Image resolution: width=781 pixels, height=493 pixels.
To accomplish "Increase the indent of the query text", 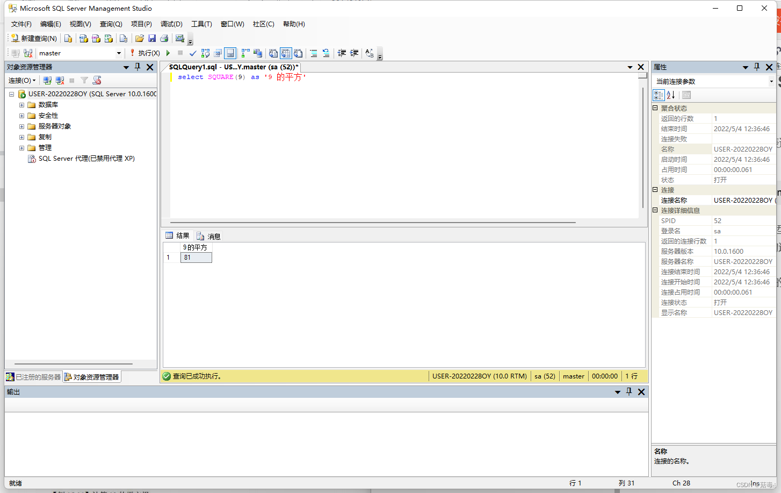I will (x=354, y=53).
